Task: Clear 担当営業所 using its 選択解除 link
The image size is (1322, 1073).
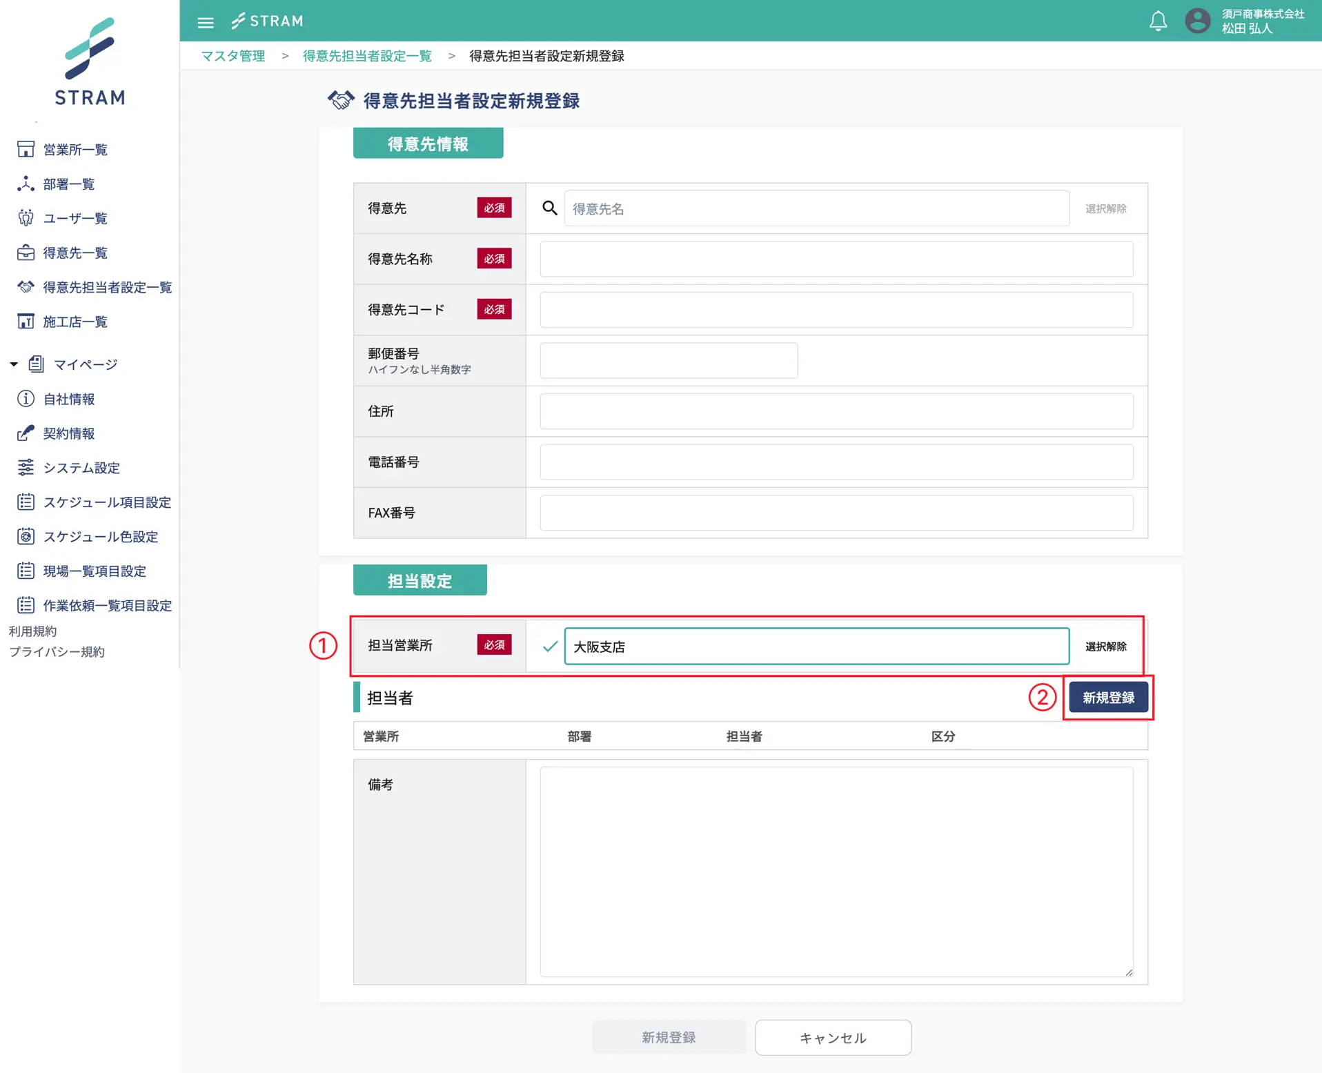Action: click(1105, 647)
